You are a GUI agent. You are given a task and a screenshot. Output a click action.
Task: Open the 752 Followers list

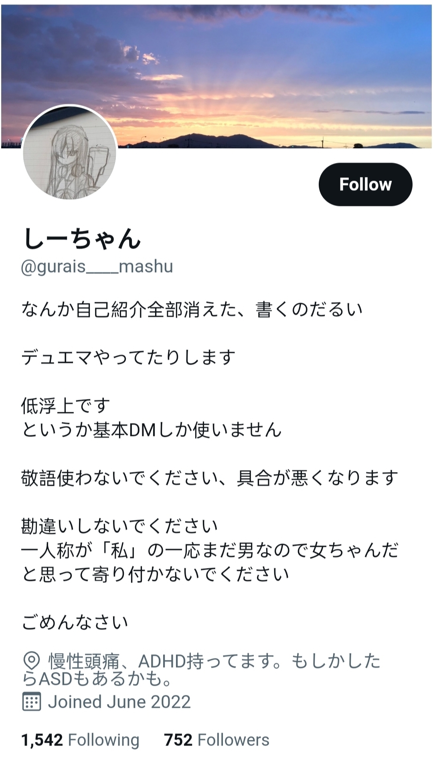click(216, 740)
